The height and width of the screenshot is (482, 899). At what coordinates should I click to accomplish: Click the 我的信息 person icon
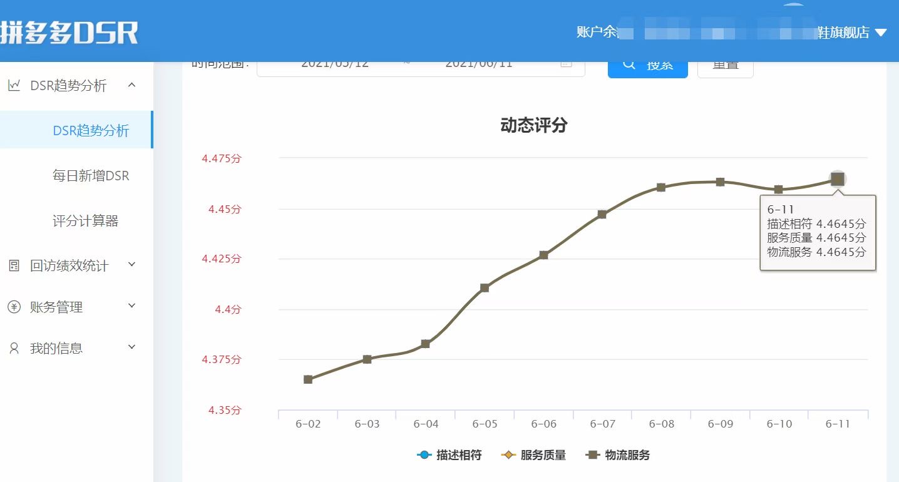[x=14, y=349]
